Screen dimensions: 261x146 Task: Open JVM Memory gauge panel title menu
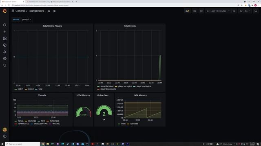(x=83, y=95)
